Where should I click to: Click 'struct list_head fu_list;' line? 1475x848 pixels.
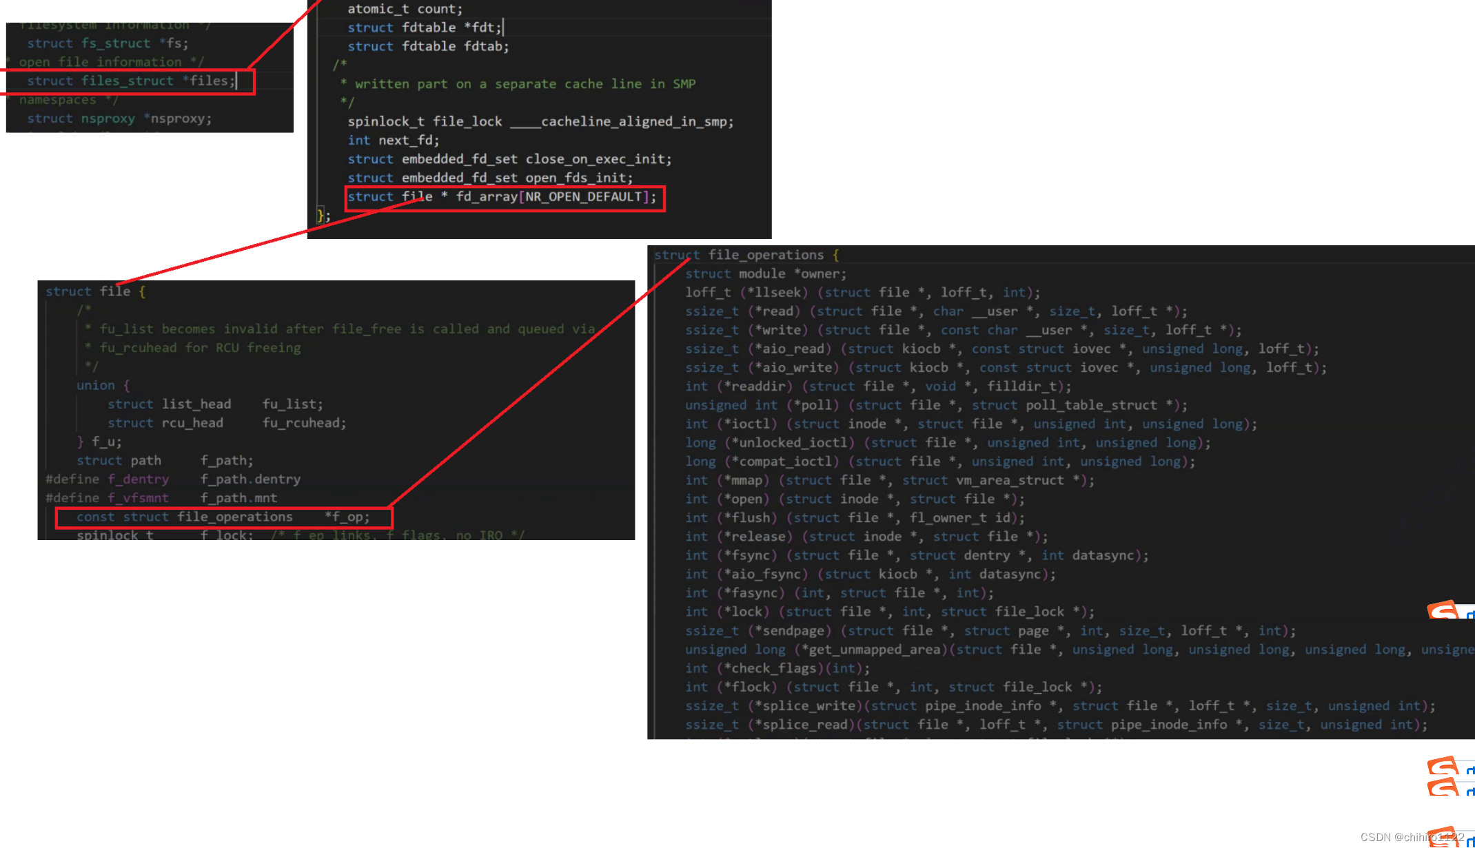(x=215, y=404)
